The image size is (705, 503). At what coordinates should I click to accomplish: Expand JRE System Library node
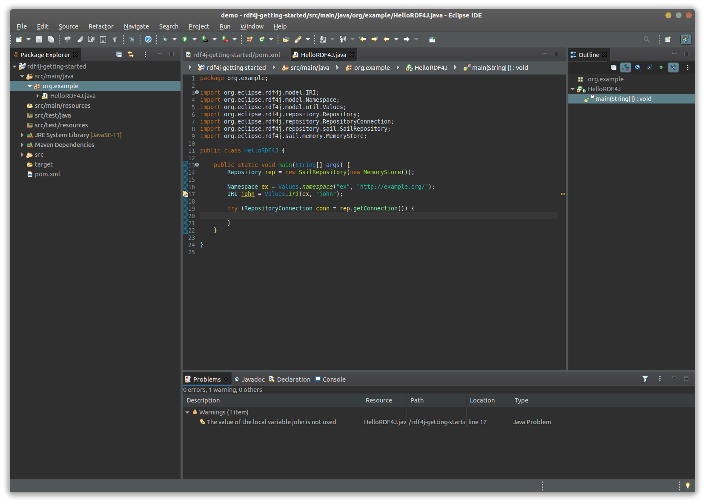click(22, 135)
